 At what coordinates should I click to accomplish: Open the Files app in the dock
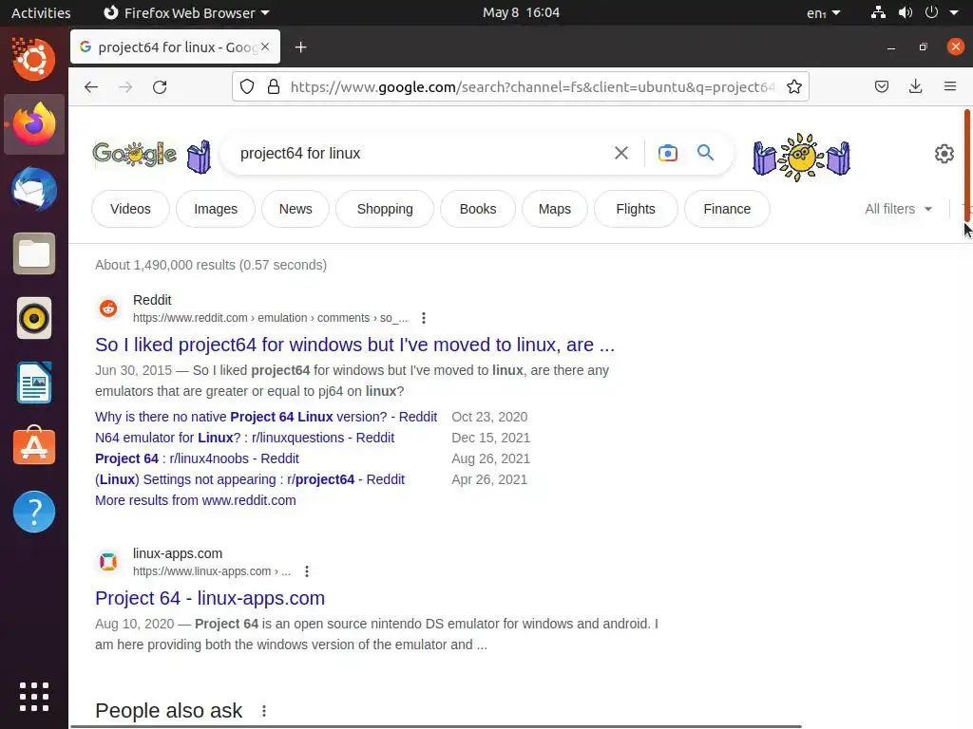click(x=34, y=253)
